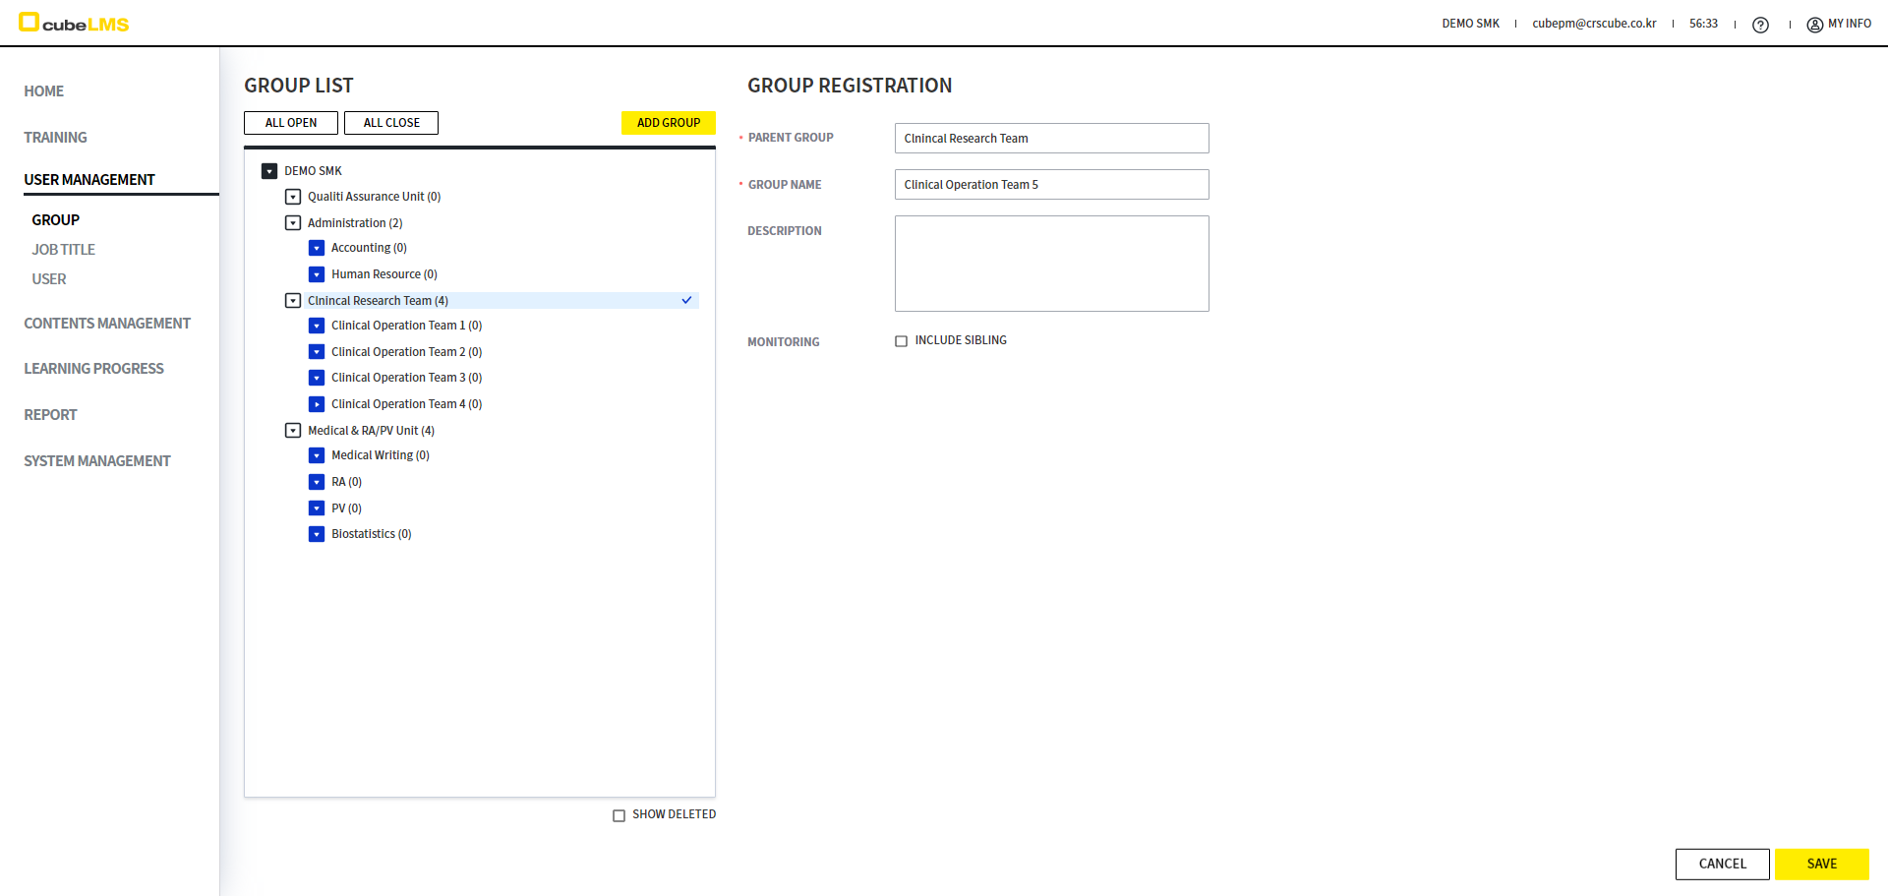The height and width of the screenshot is (896, 1888).
Task: Open the CONTENTS MANAGEMENT menu
Action: click(x=107, y=324)
